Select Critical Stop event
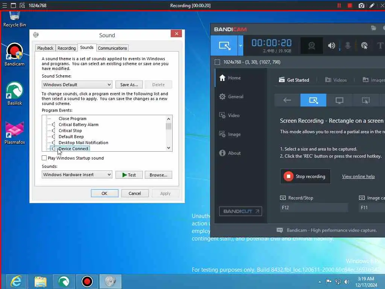Screen dimensions: 385x289 tap(70, 131)
